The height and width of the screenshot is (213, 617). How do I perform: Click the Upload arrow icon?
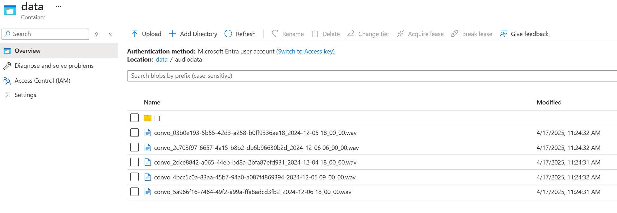pos(134,34)
